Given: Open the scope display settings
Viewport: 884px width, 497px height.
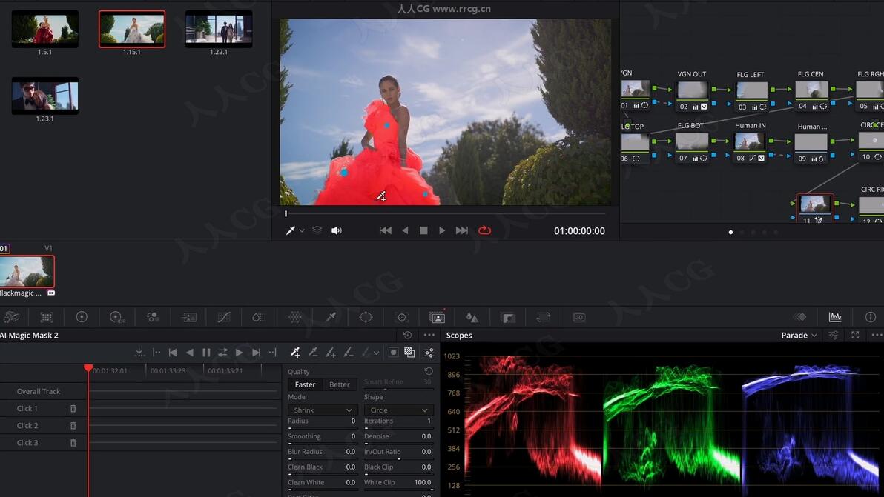Looking at the screenshot, I should coord(834,336).
